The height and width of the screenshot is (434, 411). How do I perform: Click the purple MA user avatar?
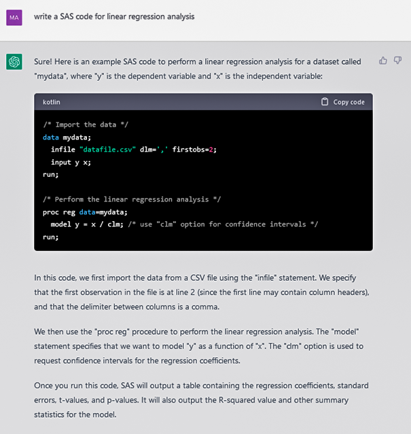point(14,18)
